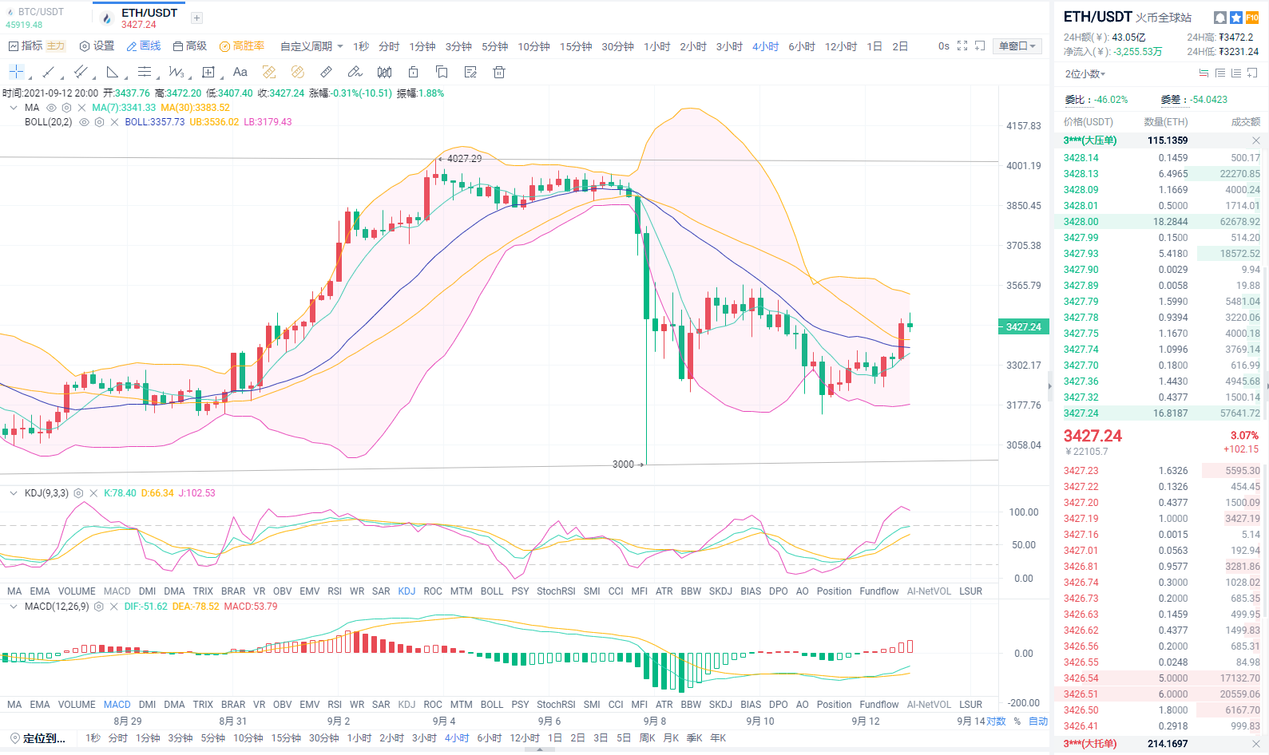Click the fullscreen chart icon

(x=962, y=46)
